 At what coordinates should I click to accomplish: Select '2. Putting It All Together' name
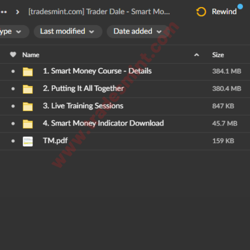(83, 88)
